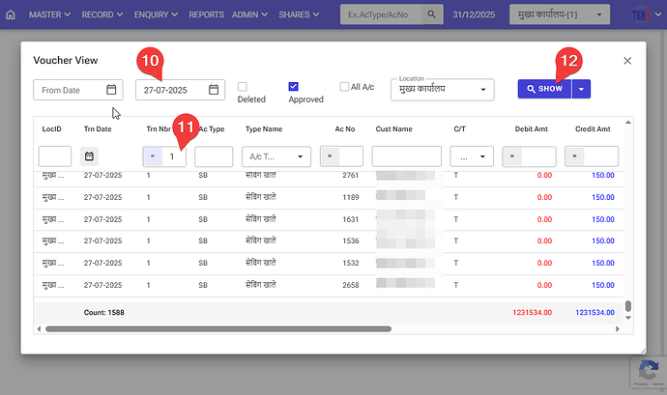
Task: Click the home icon in top navbar
Action: tap(11, 15)
